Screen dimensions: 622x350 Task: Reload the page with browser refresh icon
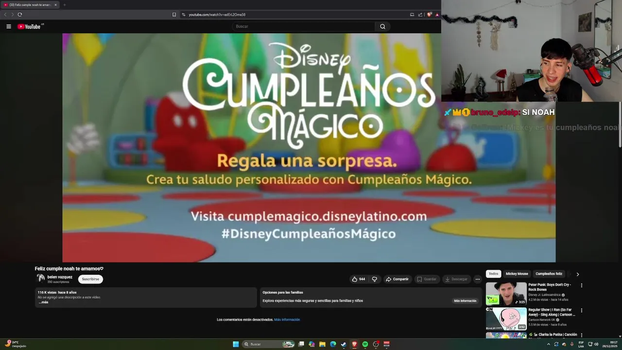(20, 15)
